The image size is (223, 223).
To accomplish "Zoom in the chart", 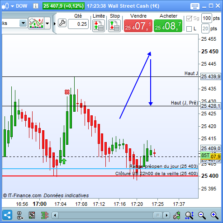I will [x=214, y=215].
